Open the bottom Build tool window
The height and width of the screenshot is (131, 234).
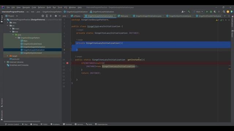click(x=89, y=124)
